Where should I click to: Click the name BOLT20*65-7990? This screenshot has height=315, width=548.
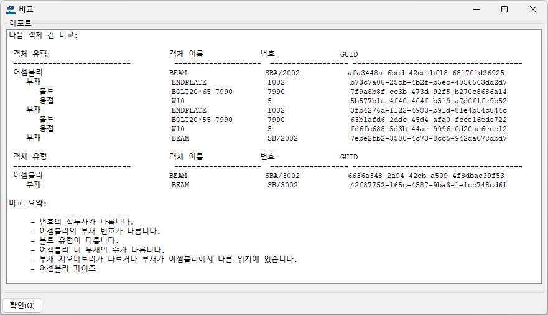[202, 92]
